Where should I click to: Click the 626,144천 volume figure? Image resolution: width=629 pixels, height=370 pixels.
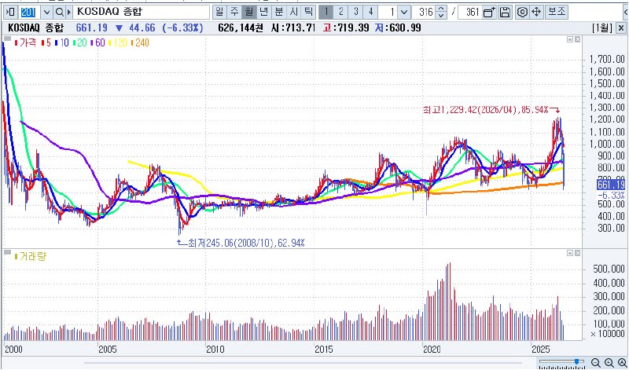pyautogui.click(x=241, y=28)
